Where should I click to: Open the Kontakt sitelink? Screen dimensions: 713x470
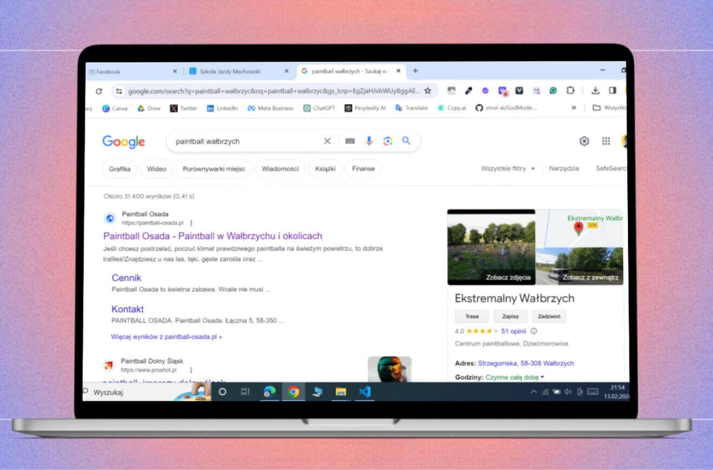pyautogui.click(x=127, y=309)
